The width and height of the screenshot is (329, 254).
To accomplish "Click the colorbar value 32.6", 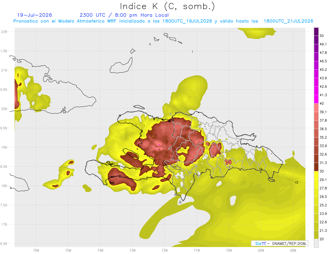I will pos(324,154).
